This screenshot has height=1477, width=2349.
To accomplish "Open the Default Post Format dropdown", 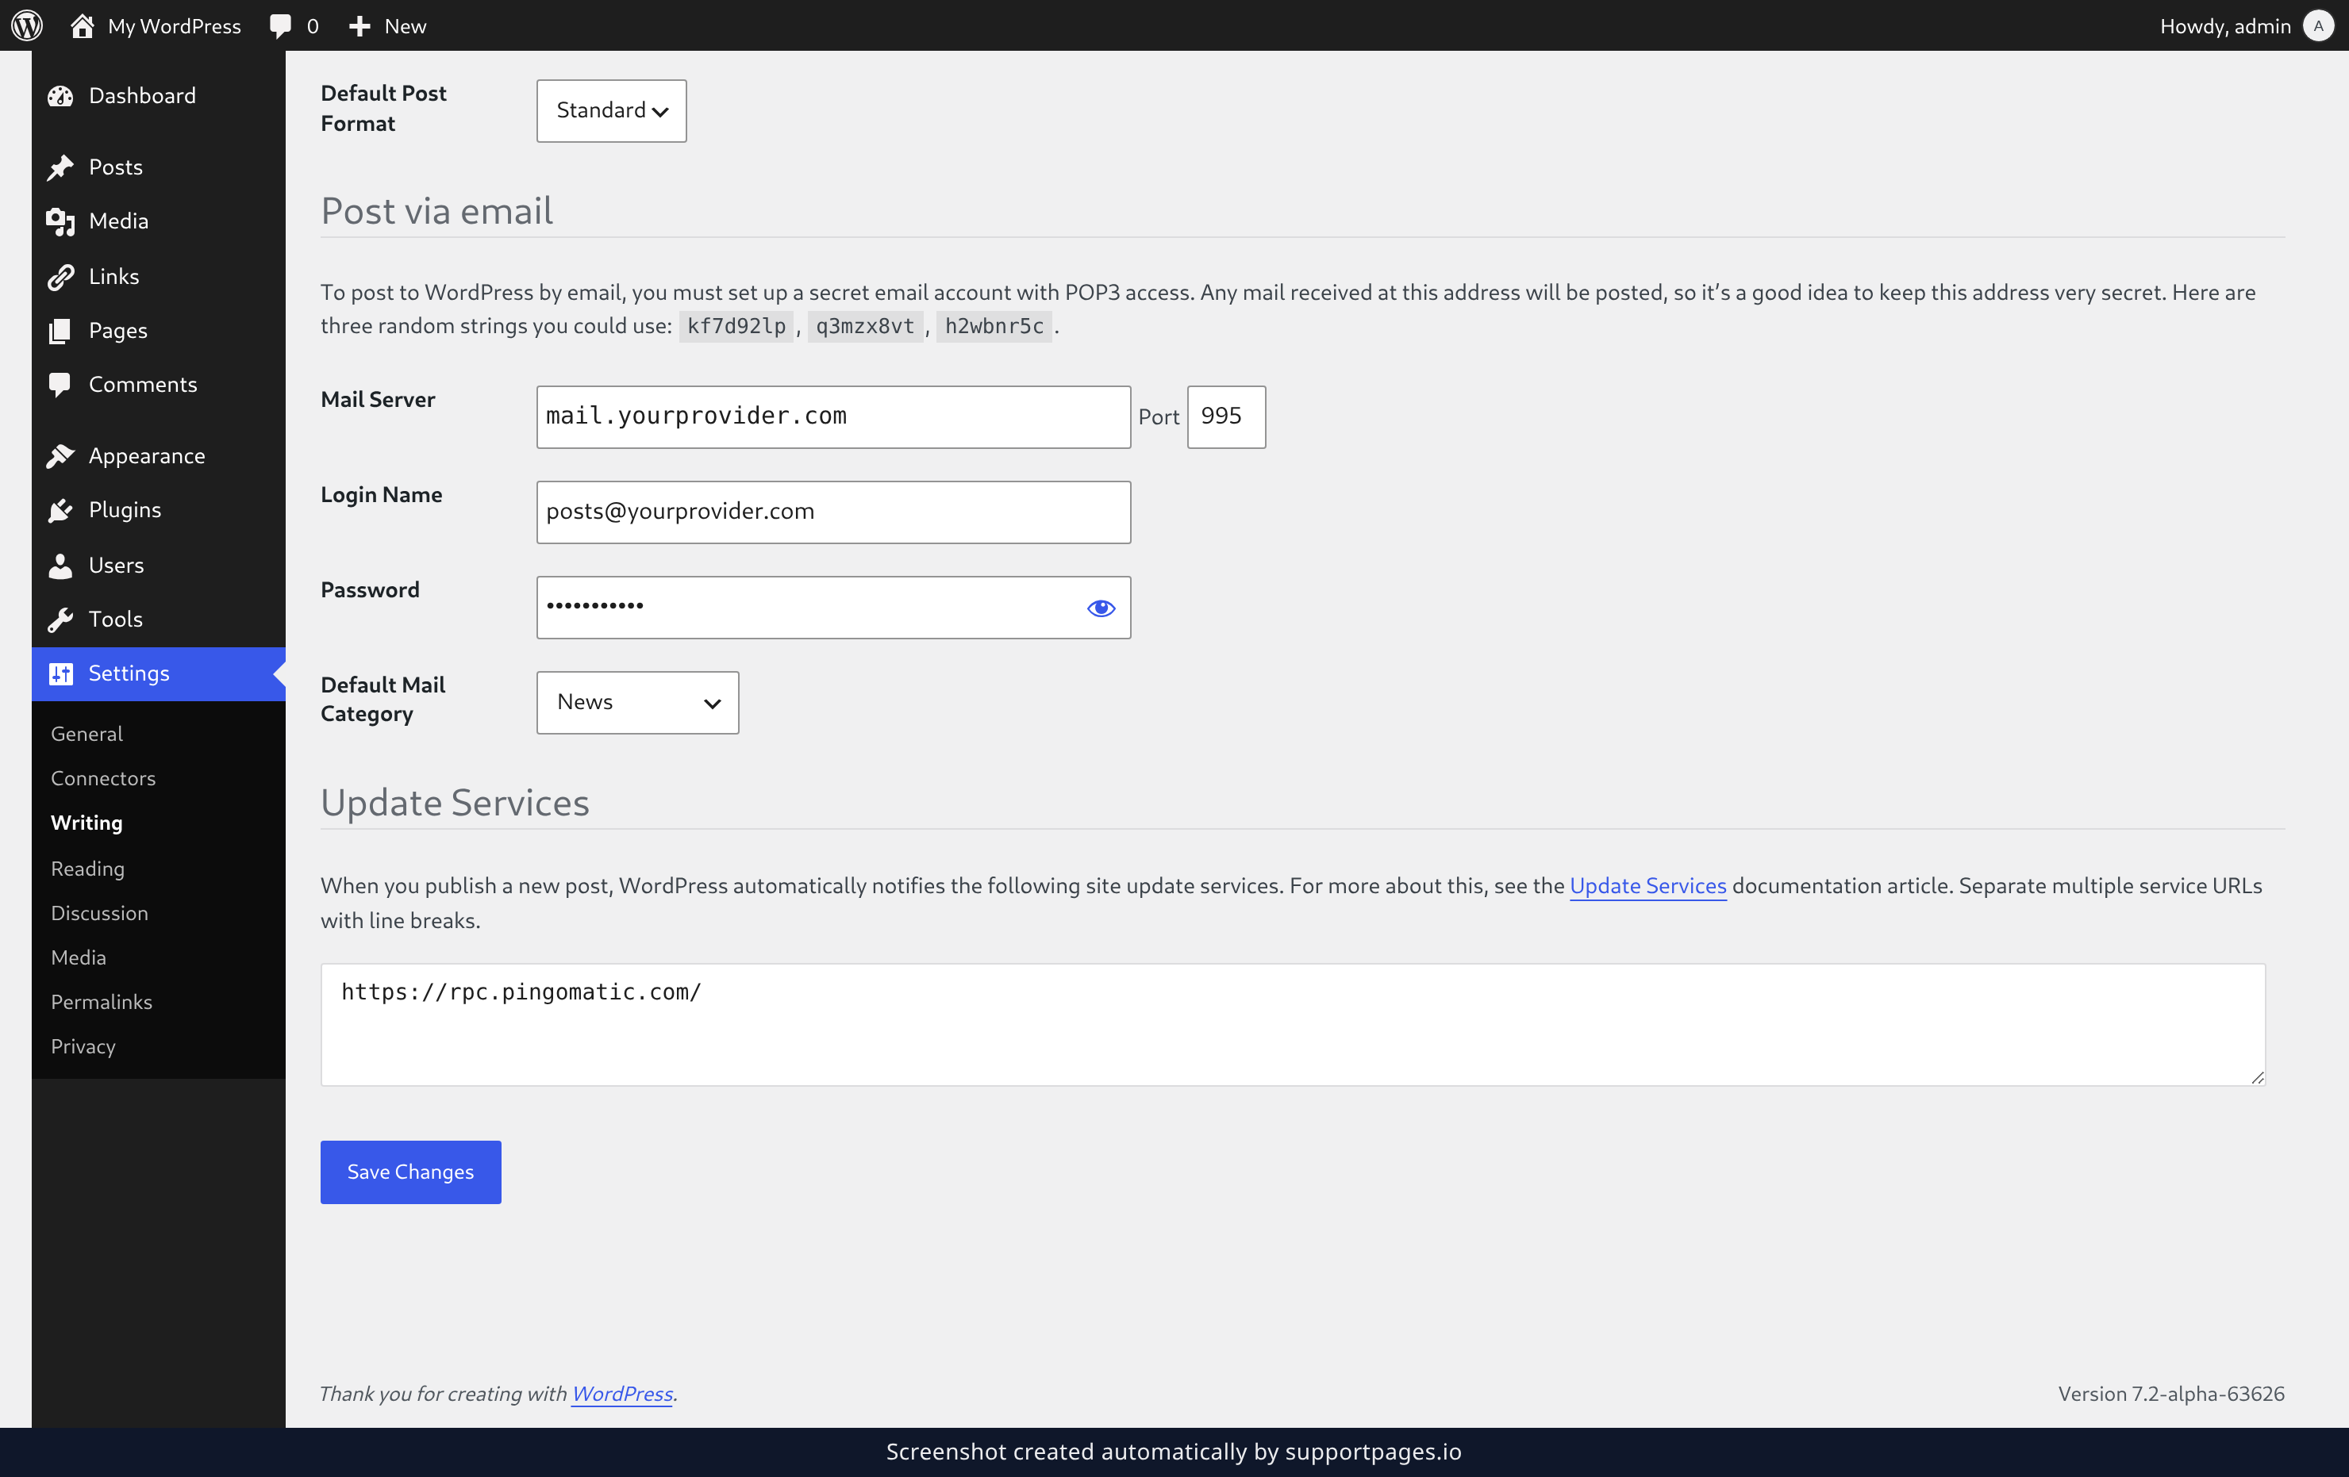I will 612,110.
